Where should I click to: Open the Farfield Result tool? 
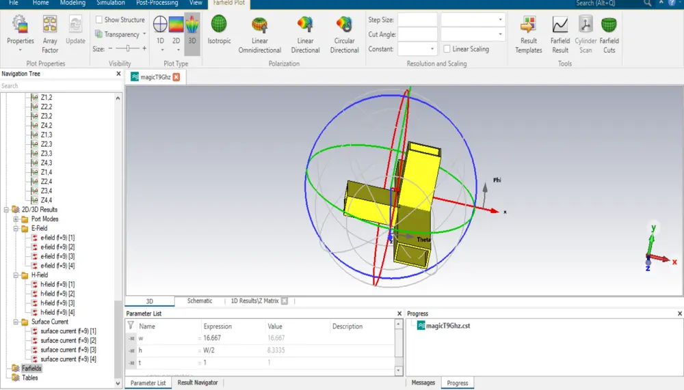pyautogui.click(x=560, y=34)
